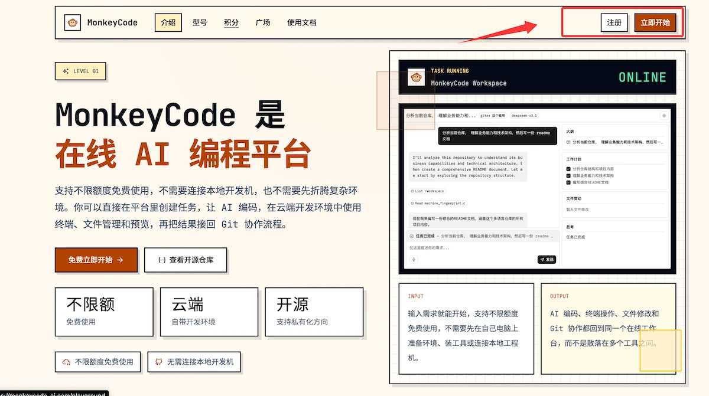Open the 介绍 nav tab

(168, 22)
